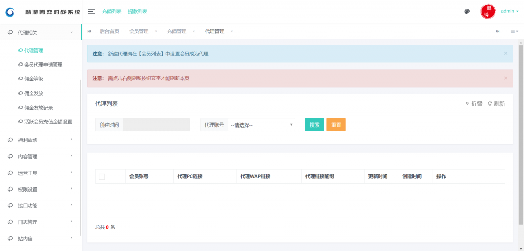Screen dimensions: 524x251
Task: Click the 接口功能 menu icon
Action: [x=10, y=206]
